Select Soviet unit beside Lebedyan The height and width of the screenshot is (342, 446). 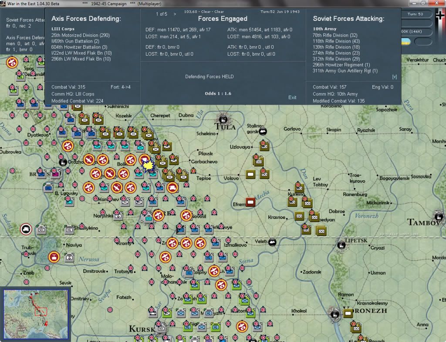point(314,217)
